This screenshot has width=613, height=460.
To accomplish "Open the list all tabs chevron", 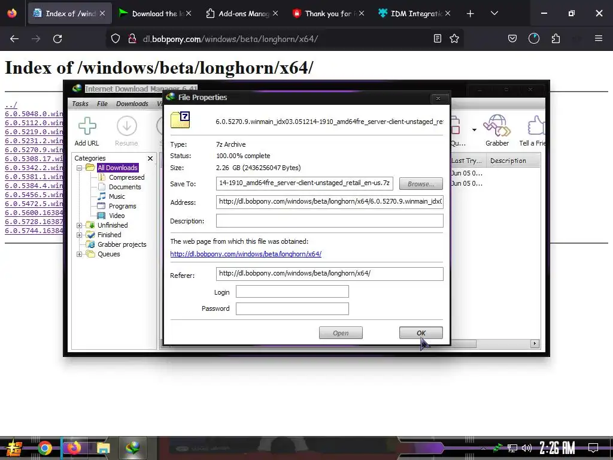I will 494,13.
